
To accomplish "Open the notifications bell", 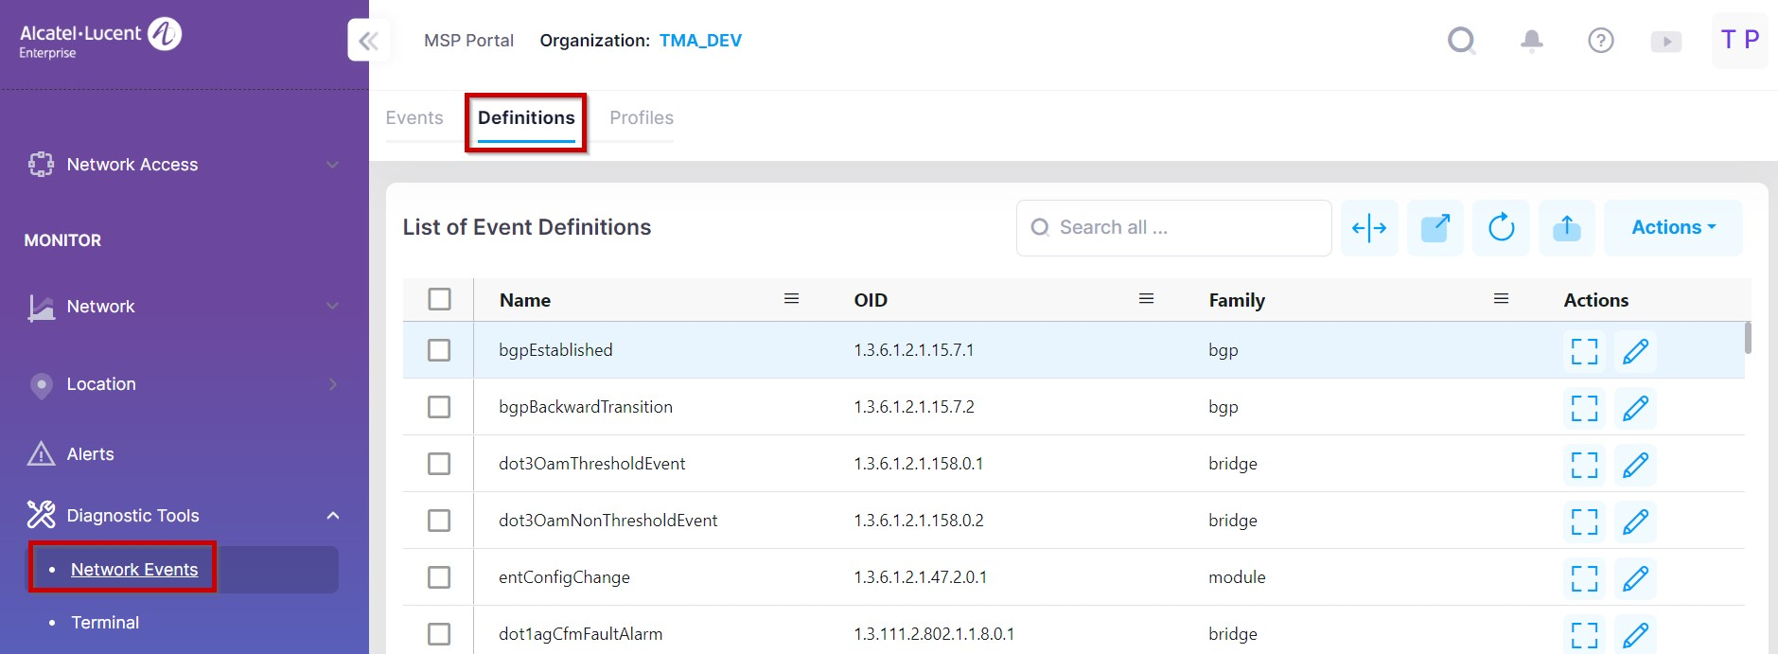I will (1531, 41).
